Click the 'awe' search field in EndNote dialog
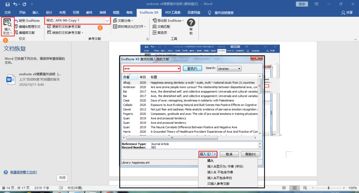The image size is (359, 193). tap(152, 69)
